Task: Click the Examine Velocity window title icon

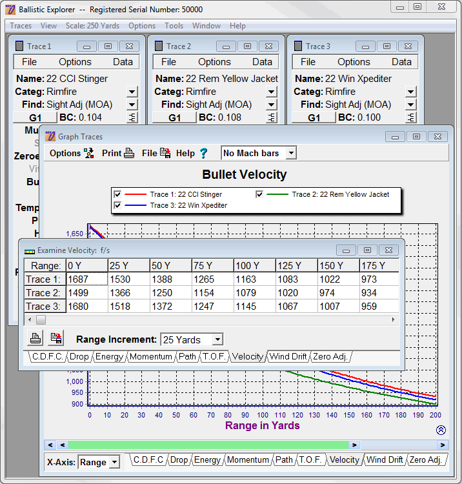Action: coord(30,251)
